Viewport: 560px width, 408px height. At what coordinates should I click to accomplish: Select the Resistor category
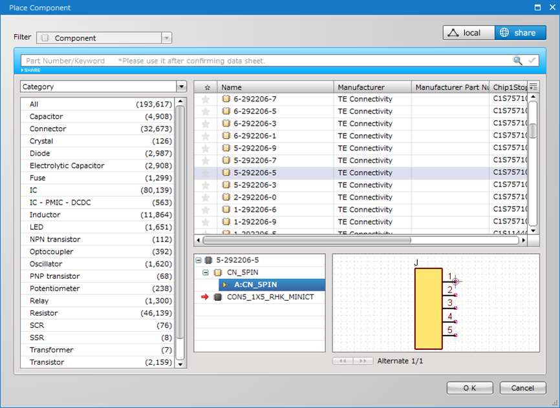point(43,313)
